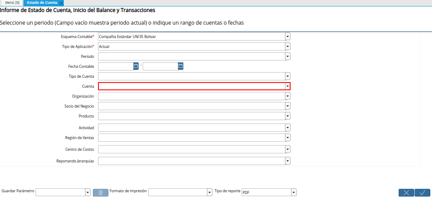Image resolution: width=432 pixels, height=197 pixels.
Task: Open the Región de Ventas dropdown arrow
Action: point(288,137)
